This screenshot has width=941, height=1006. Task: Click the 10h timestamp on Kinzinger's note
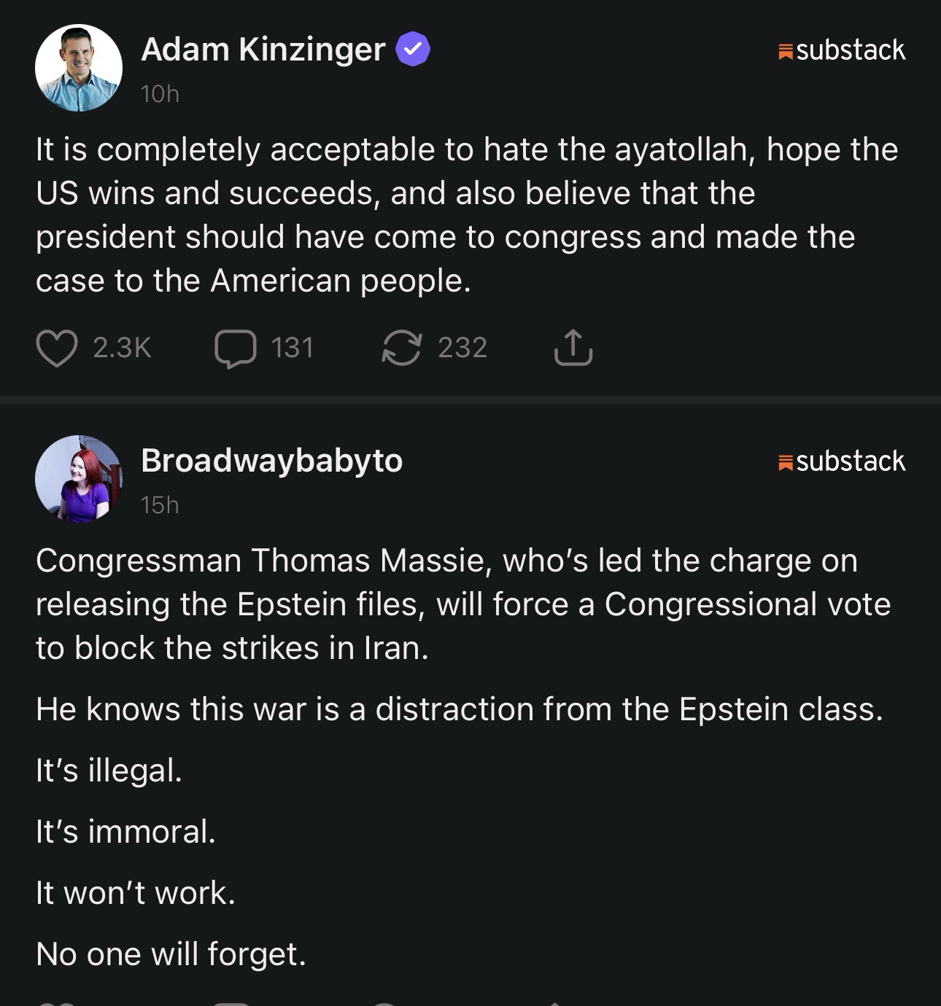pyautogui.click(x=160, y=94)
